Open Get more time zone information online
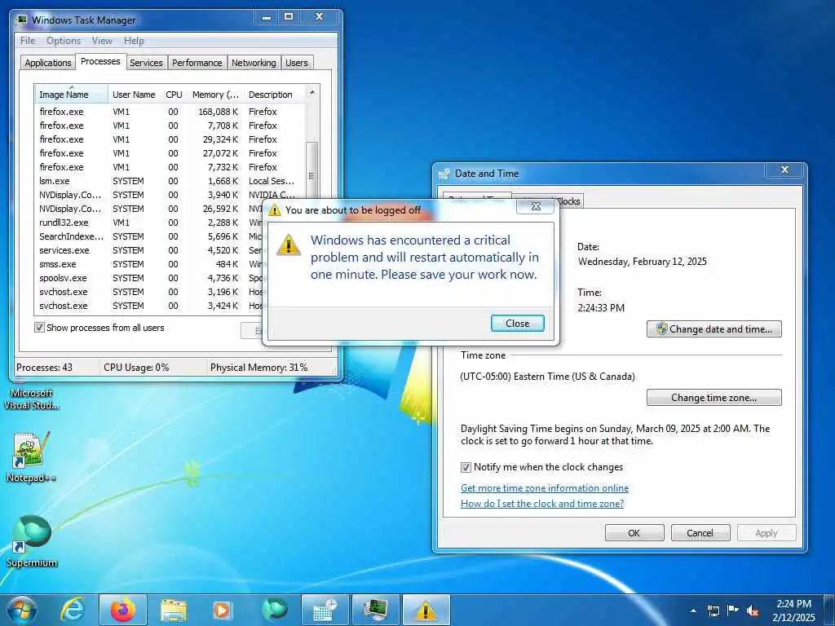The height and width of the screenshot is (626, 835). point(544,488)
